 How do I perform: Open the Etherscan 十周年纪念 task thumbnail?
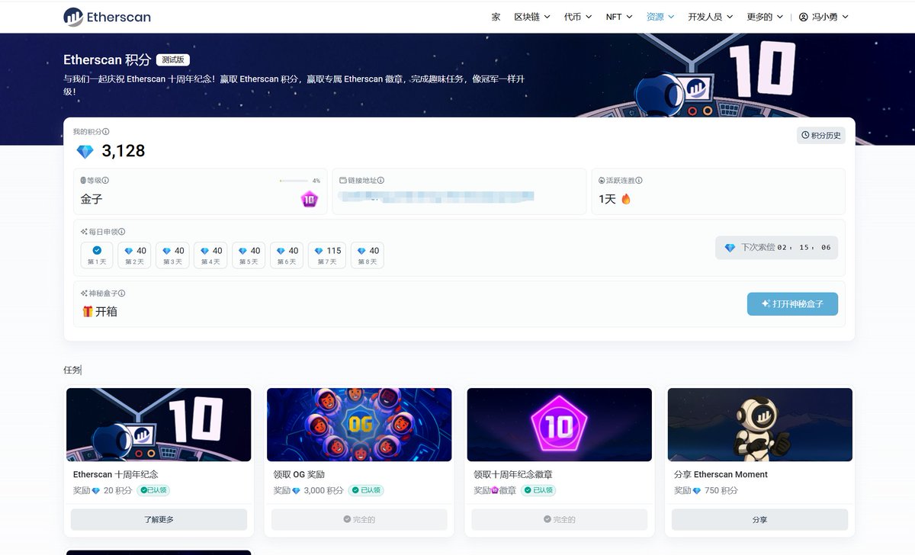coord(159,425)
